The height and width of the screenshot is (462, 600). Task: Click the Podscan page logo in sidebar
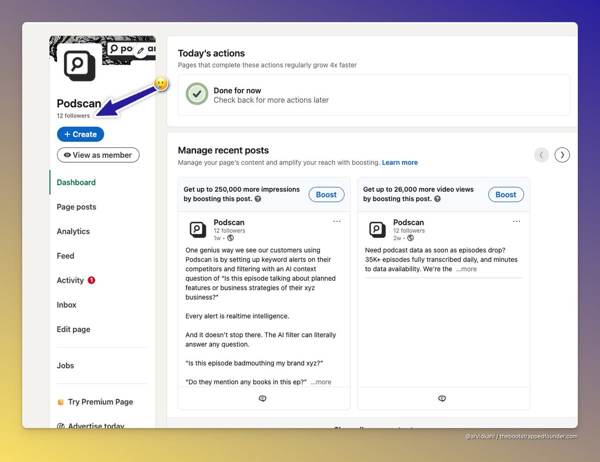pyautogui.click(x=79, y=65)
